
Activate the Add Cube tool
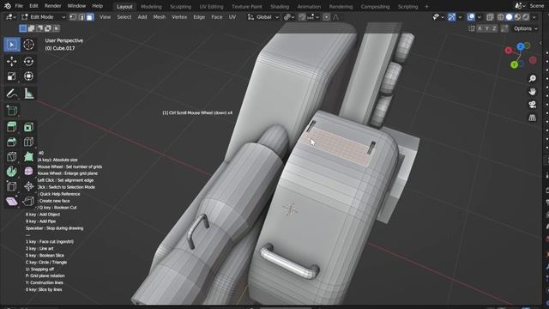(x=11, y=111)
